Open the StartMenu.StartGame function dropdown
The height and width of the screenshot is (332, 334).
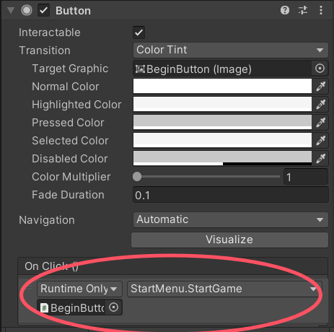(x=224, y=289)
